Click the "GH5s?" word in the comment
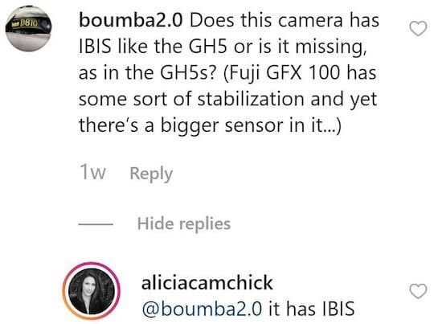Screen dimensions: 434x324 tap(188, 73)
